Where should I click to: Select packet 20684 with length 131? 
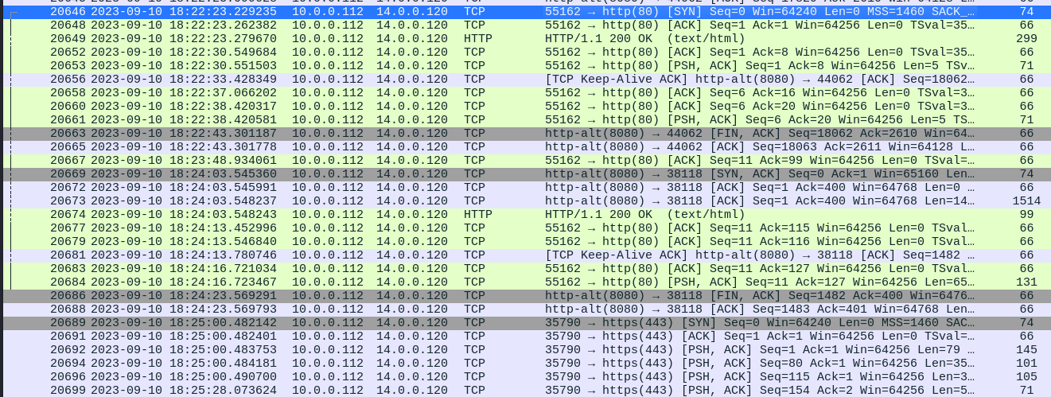[525, 282]
